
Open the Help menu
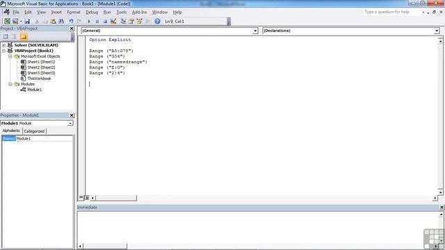tap(177, 12)
